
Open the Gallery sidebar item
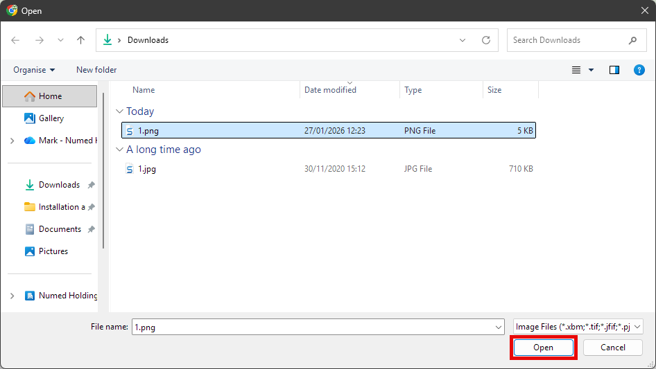click(x=51, y=118)
